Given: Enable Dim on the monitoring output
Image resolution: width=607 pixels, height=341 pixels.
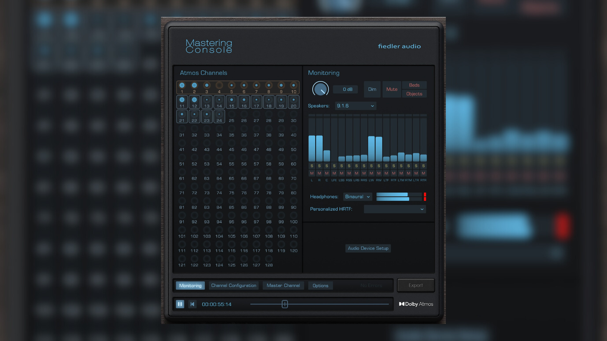Looking at the screenshot, I should tap(372, 89).
